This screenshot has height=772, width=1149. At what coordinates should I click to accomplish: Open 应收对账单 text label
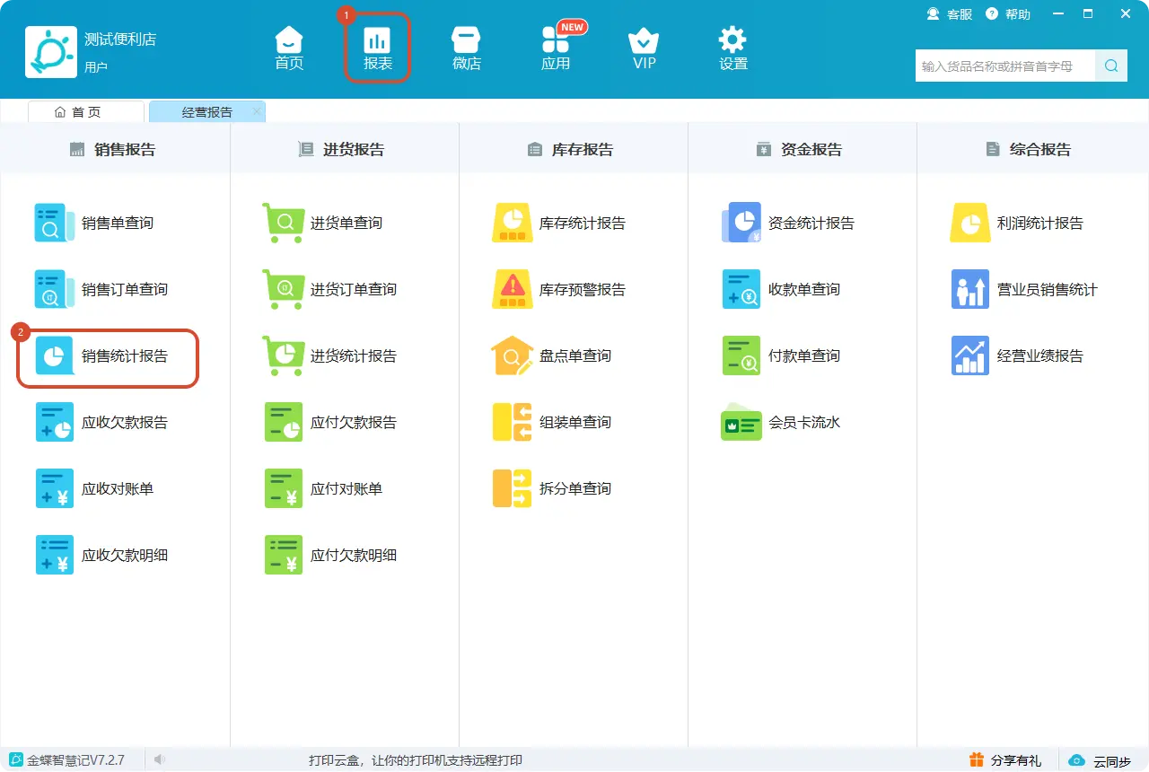tap(118, 488)
